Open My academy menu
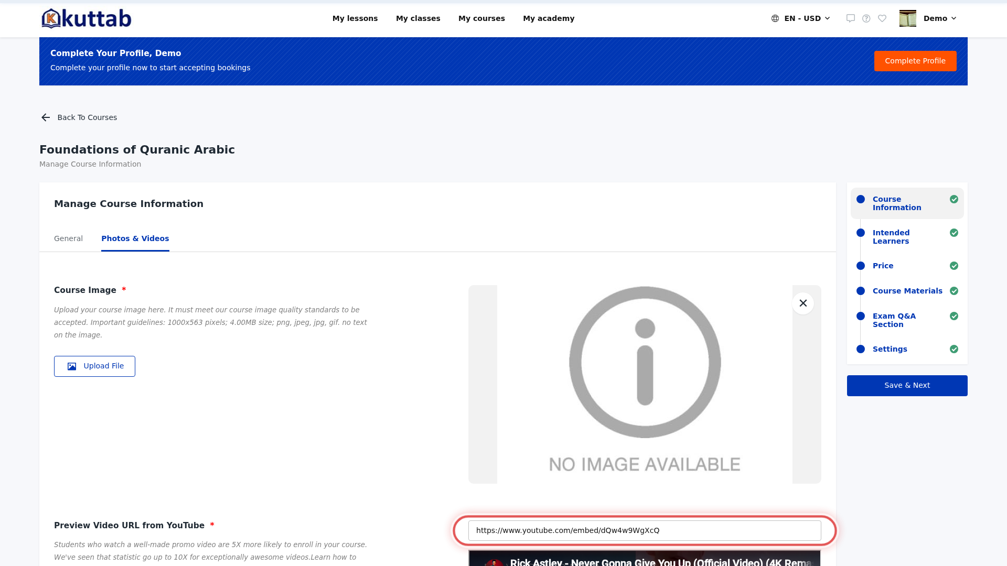This screenshot has width=1007, height=566. pos(549,18)
